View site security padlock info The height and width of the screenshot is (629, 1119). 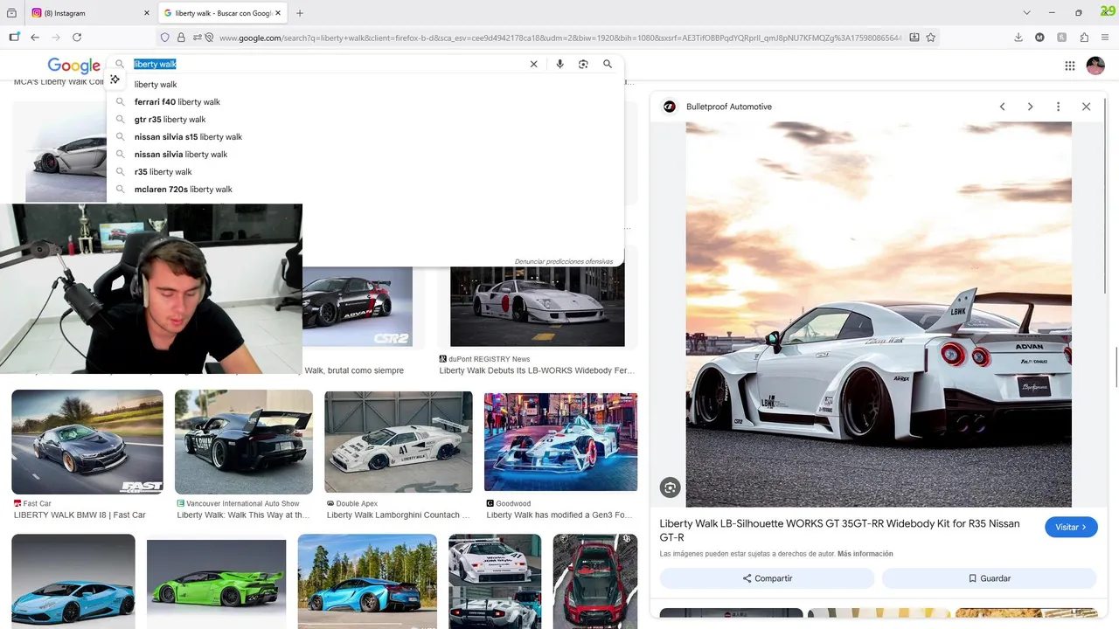pos(181,38)
